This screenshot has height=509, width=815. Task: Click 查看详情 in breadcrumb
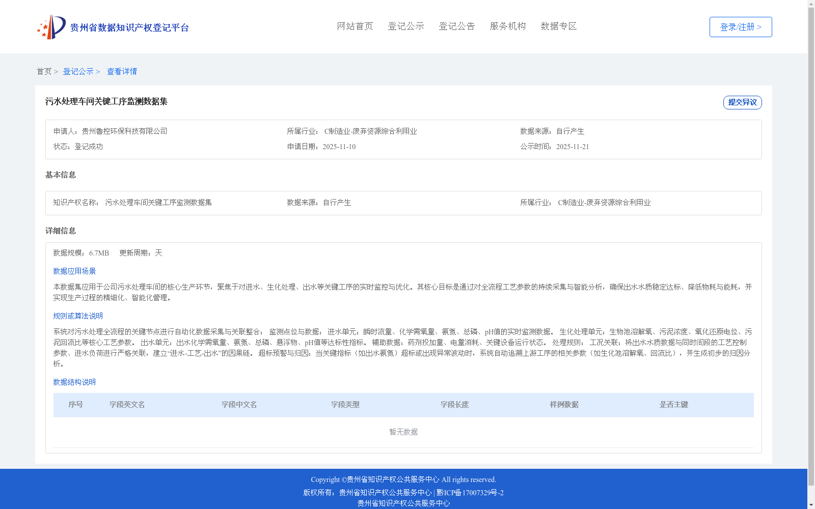122,71
